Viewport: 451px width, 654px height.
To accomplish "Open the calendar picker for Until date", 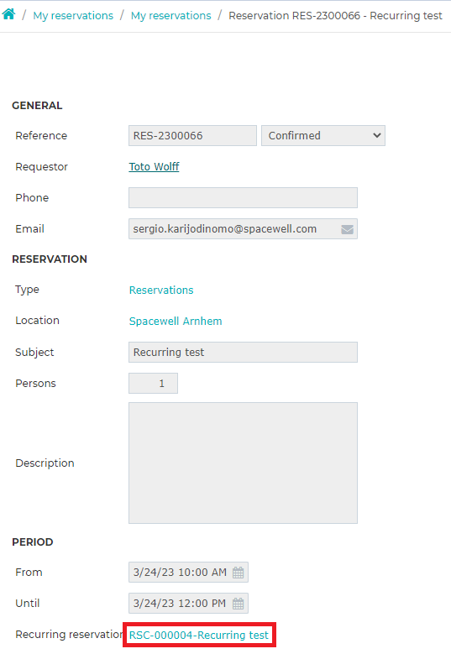I will point(239,603).
